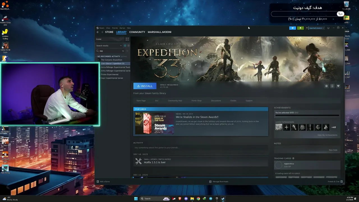The height and width of the screenshot is (202, 359).
Task: Focus the library search field
Action: [x=110, y=51]
